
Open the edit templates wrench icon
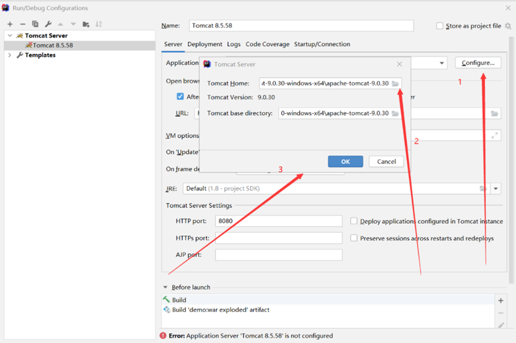48,24
